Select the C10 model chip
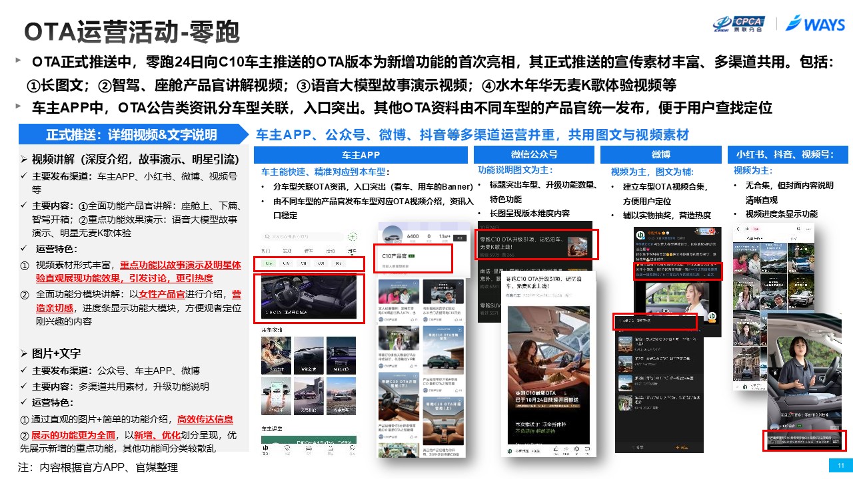Viewport: 853px width, 479px height. (287, 263)
